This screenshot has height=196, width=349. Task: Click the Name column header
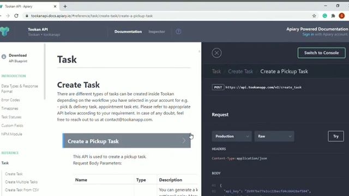(81, 180)
